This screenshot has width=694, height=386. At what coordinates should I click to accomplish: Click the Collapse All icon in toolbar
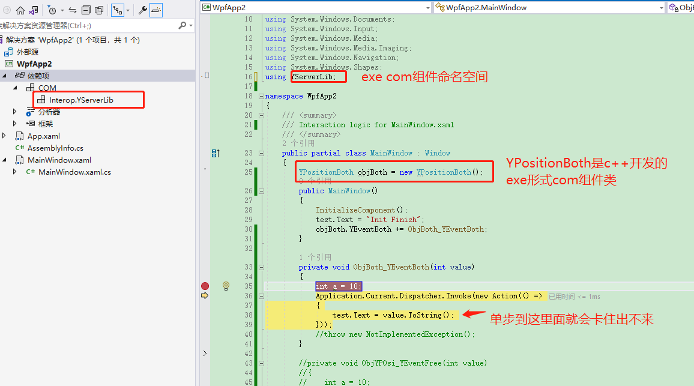[x=86, y=10]
